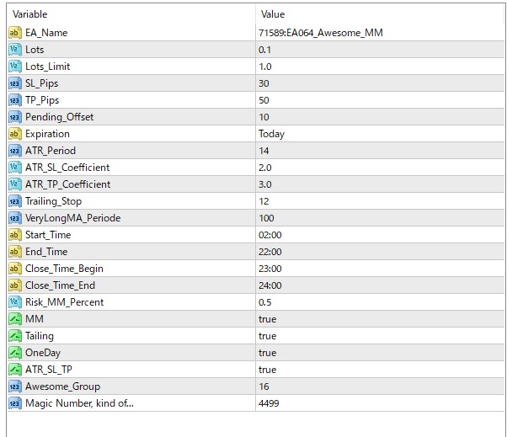This screenshot has width=507, height=437.
Task: Edit the Magic Number value 4499
Action: point(270,403)
